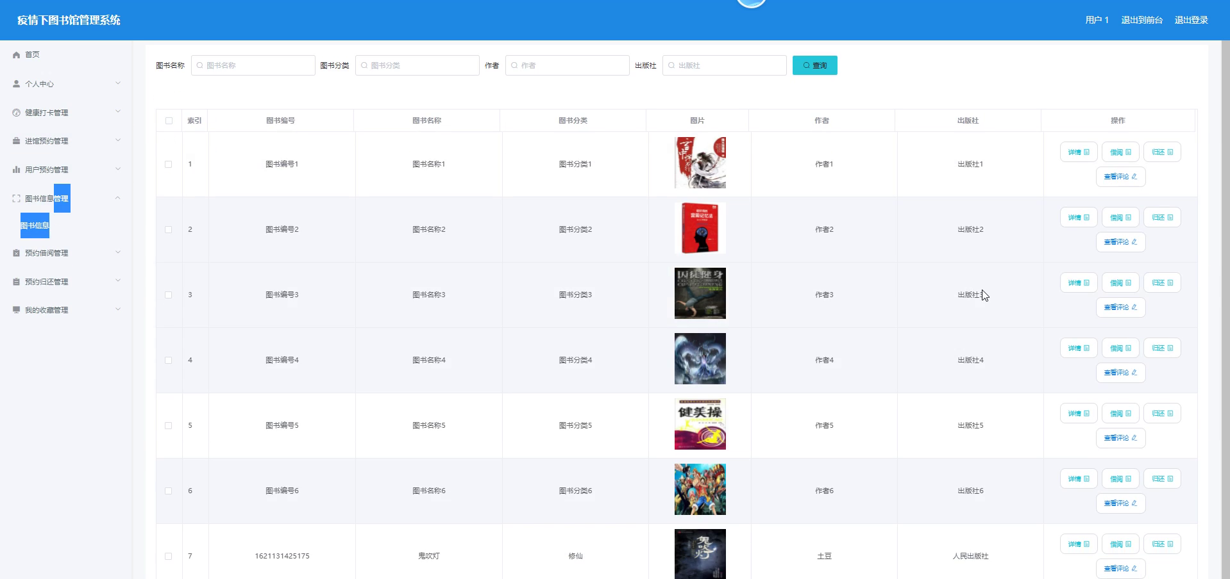Click search icon in 图书分类 field
The width and height of the screenshot is (1230, 579).
click(364, 65)
